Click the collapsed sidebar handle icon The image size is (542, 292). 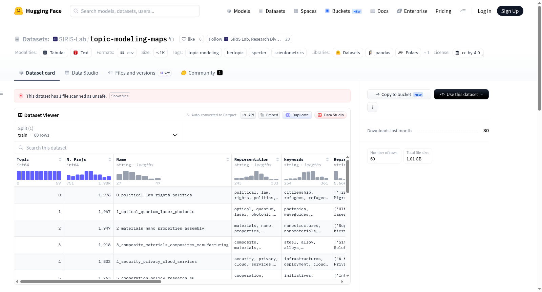tap(1, 93)
